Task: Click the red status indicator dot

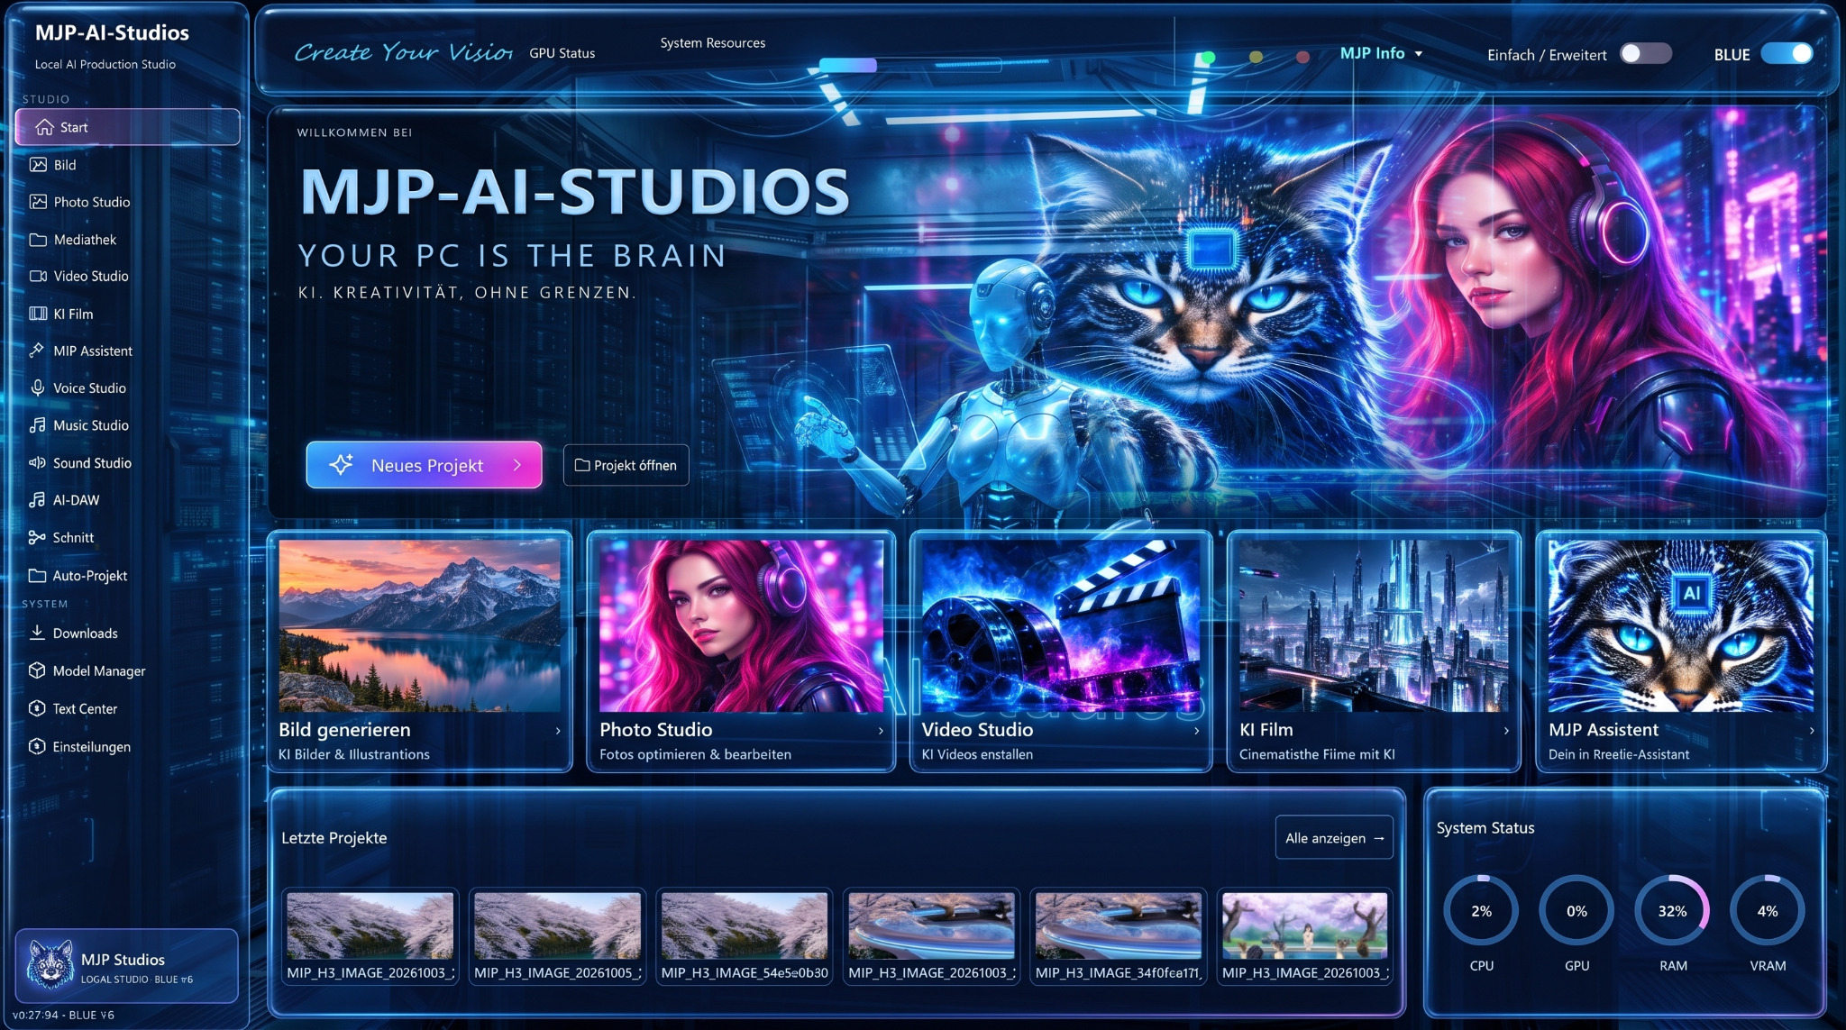Action: 1302,57
